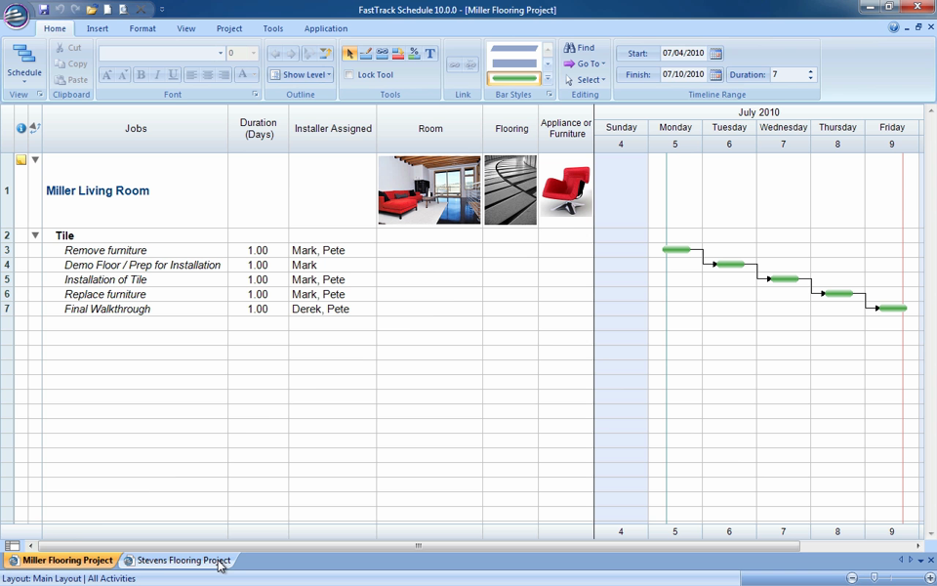
Task: Click the Italic formatting icon
Action: [157, 75]
